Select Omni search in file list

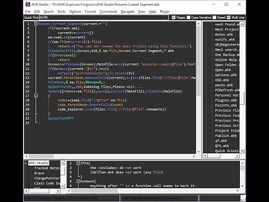coord(227,49)
